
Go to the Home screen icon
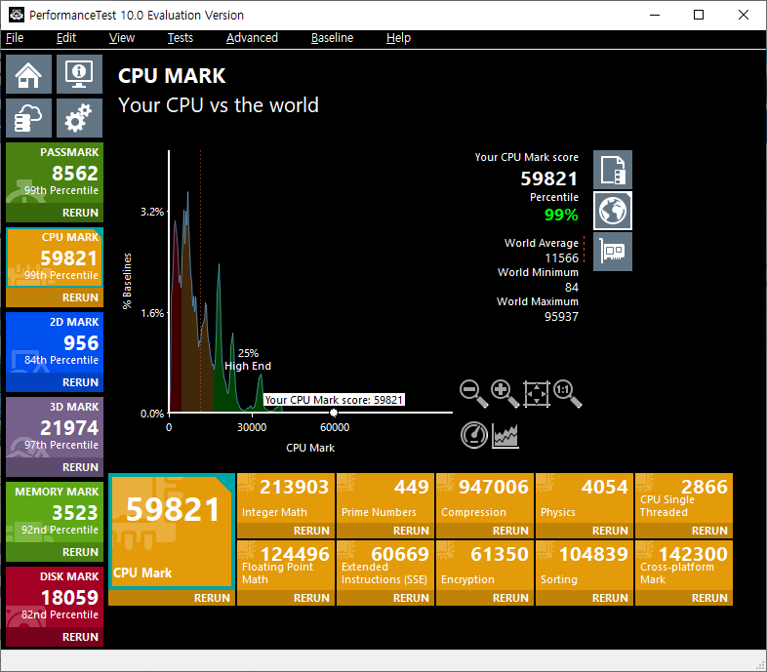tap(28, 74)
